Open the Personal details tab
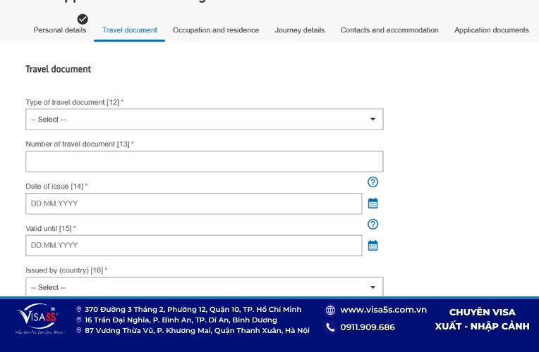 (x=60, y=30)
